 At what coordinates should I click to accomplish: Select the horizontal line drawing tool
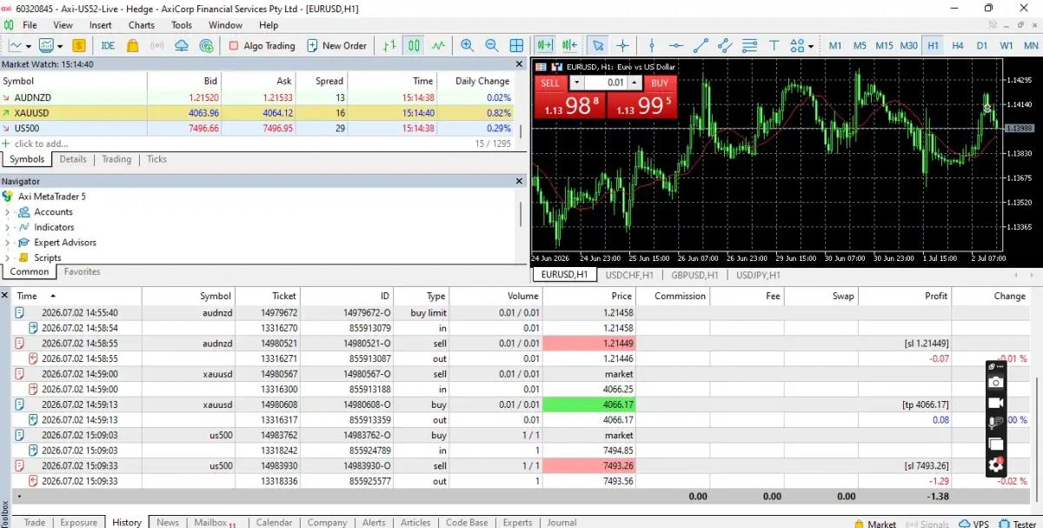pyautogui.click(x=676, y=45)
